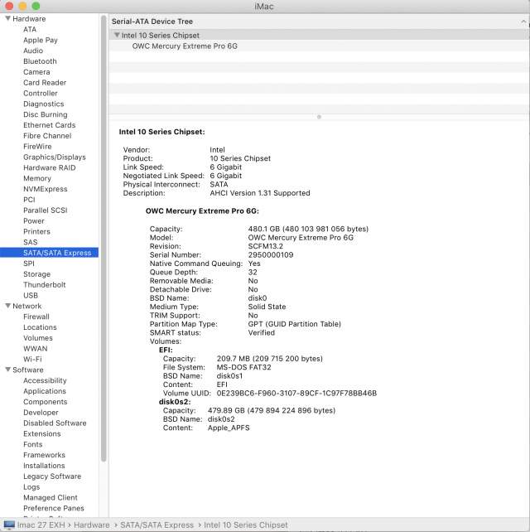This screenshot has width=530, height=532.
Task: Collapse Intel 10 Series Chipset tree node
Action: tap(116, 36)
